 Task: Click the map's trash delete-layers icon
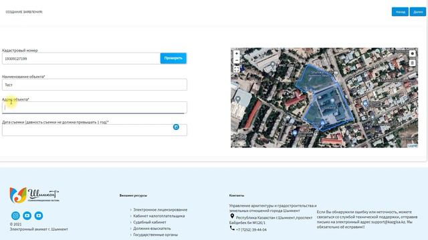[x=412, y=63]
